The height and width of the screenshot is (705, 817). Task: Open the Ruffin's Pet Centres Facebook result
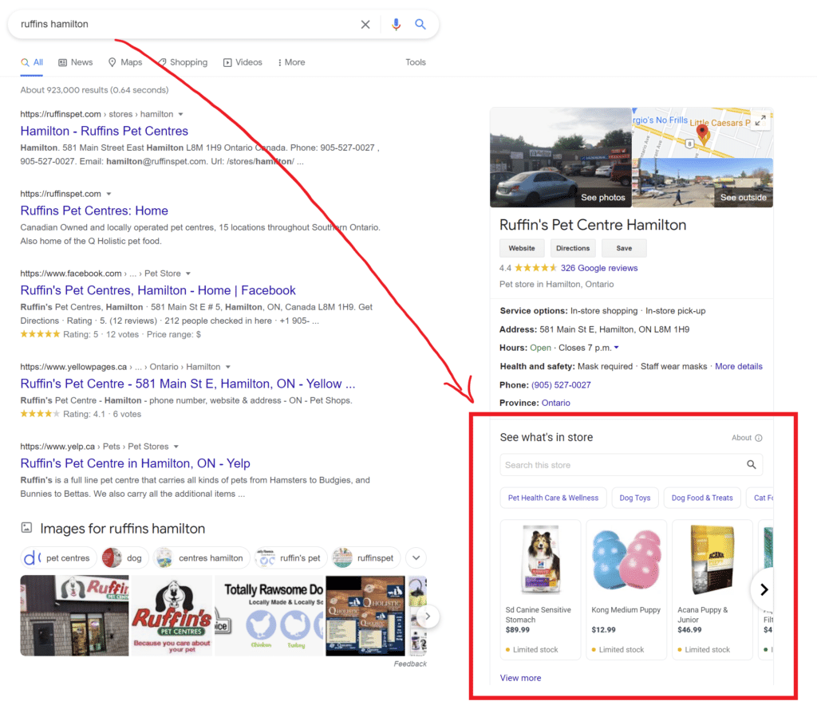(x=158, y=290)
